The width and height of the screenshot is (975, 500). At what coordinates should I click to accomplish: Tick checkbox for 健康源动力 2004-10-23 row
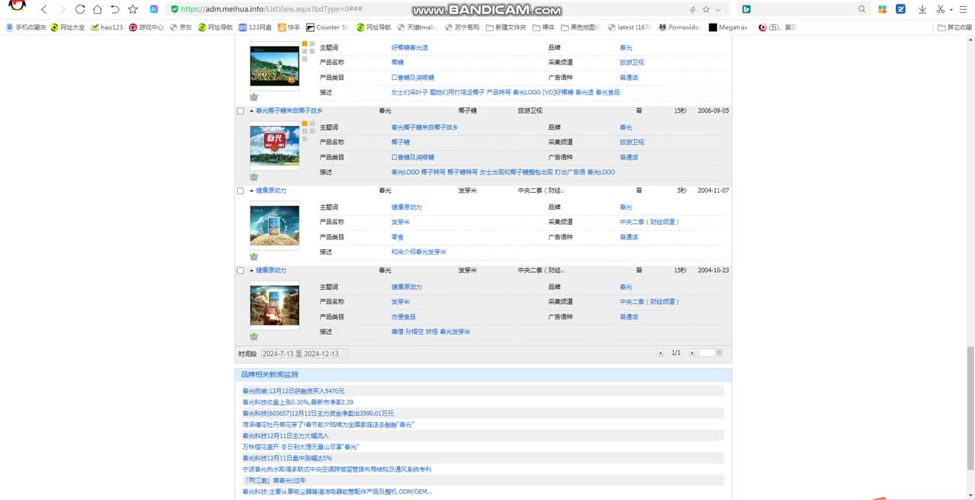coord(241,271)
